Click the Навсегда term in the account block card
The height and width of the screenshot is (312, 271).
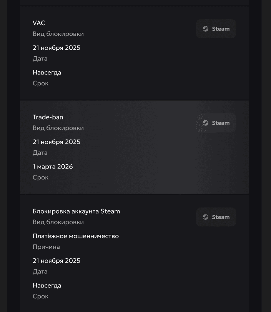tap(47, 285)
